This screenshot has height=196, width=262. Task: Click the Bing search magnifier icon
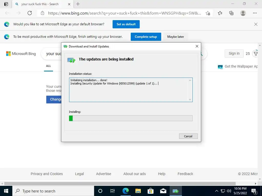[202, 54]
